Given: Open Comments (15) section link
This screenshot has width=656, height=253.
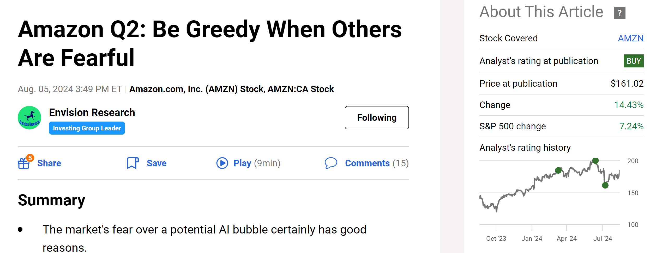Looking at the screenshot, I should coord(377,163).
